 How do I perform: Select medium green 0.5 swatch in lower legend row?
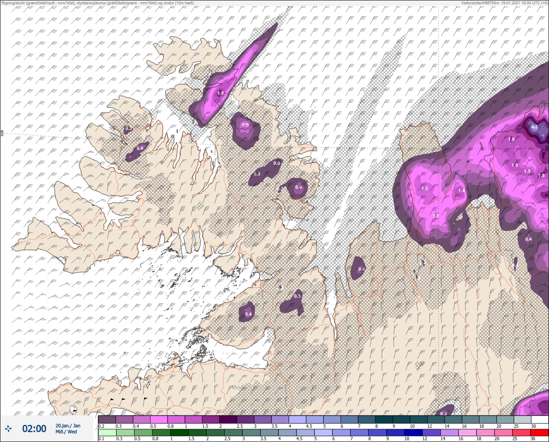pos(143,432)
